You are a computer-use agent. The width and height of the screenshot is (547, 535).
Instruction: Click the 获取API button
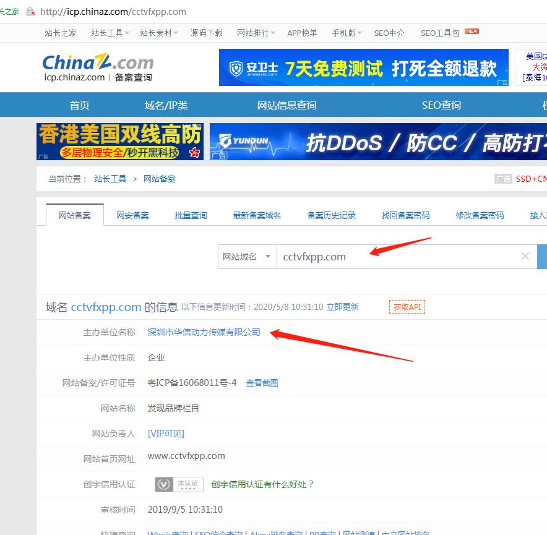click(x=407, y=307)
